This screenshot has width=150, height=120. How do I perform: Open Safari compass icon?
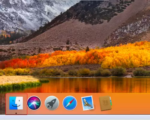70,103
